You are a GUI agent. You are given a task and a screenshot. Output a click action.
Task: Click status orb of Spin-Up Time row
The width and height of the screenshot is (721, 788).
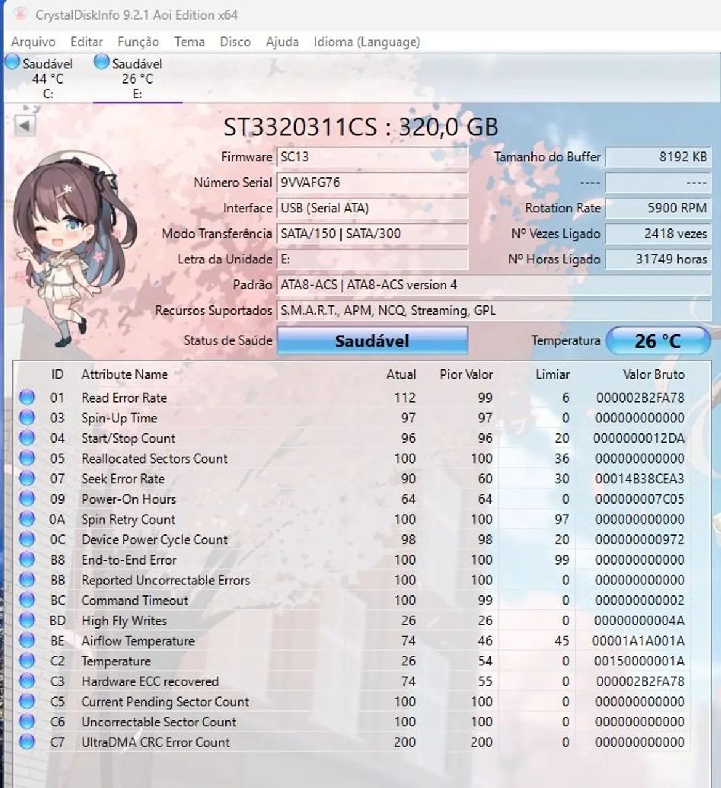[27, 417]
